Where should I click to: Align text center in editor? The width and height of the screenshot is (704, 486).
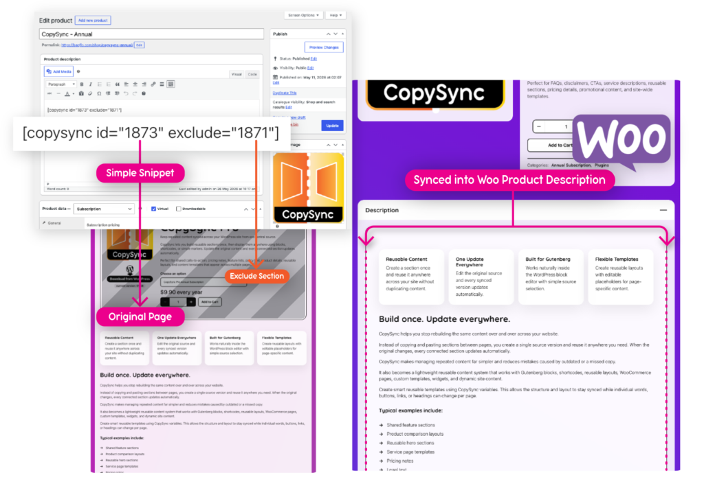(x=135, y=84)
